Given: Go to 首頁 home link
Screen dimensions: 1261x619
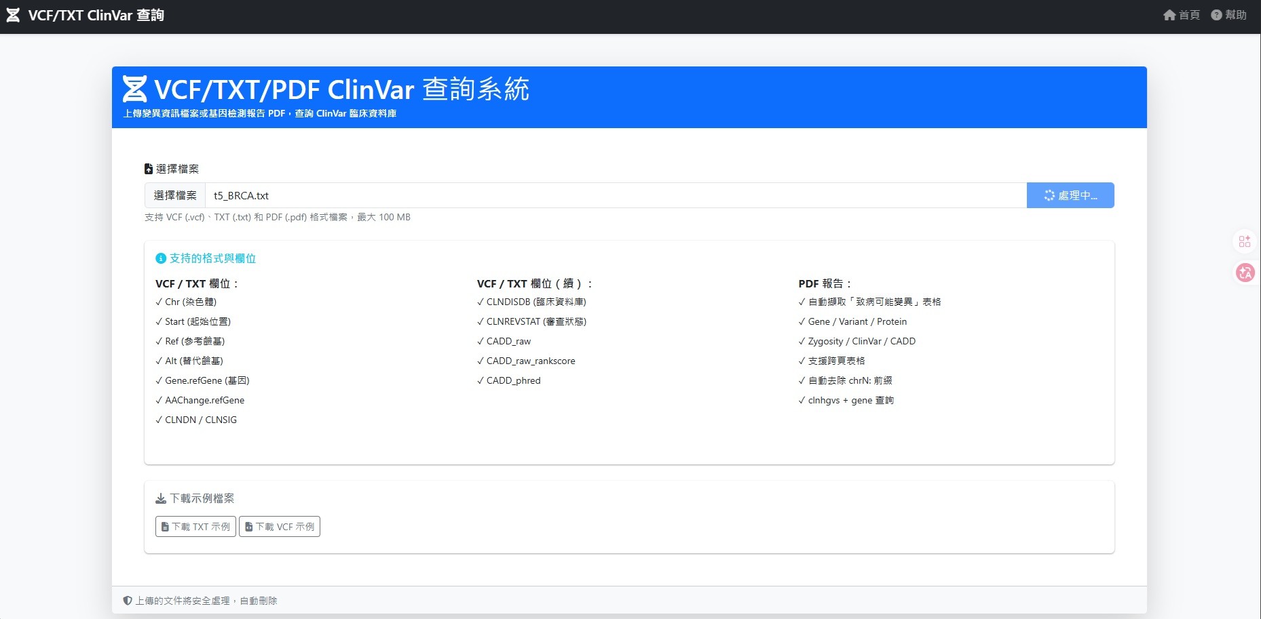Looking at the screenshot, I should click(1182, 15).
